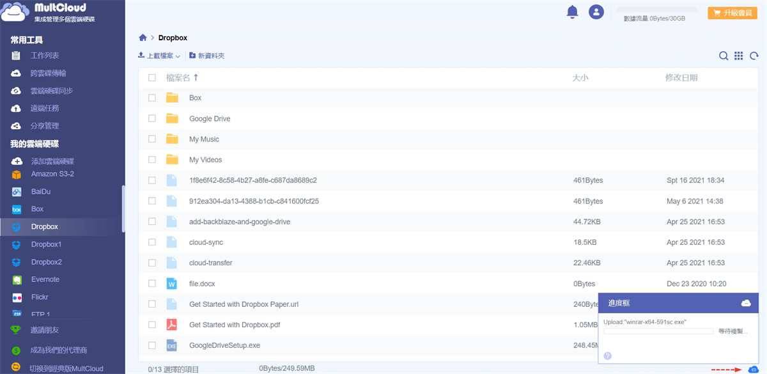The width and height of the screenshot is (767, 374).
Task: Click the 修改日期 modified date header
Action: pos(681,77)
